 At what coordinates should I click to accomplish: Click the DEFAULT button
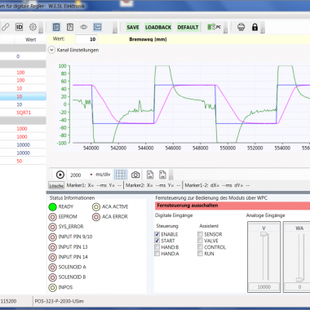pos(188,27)
